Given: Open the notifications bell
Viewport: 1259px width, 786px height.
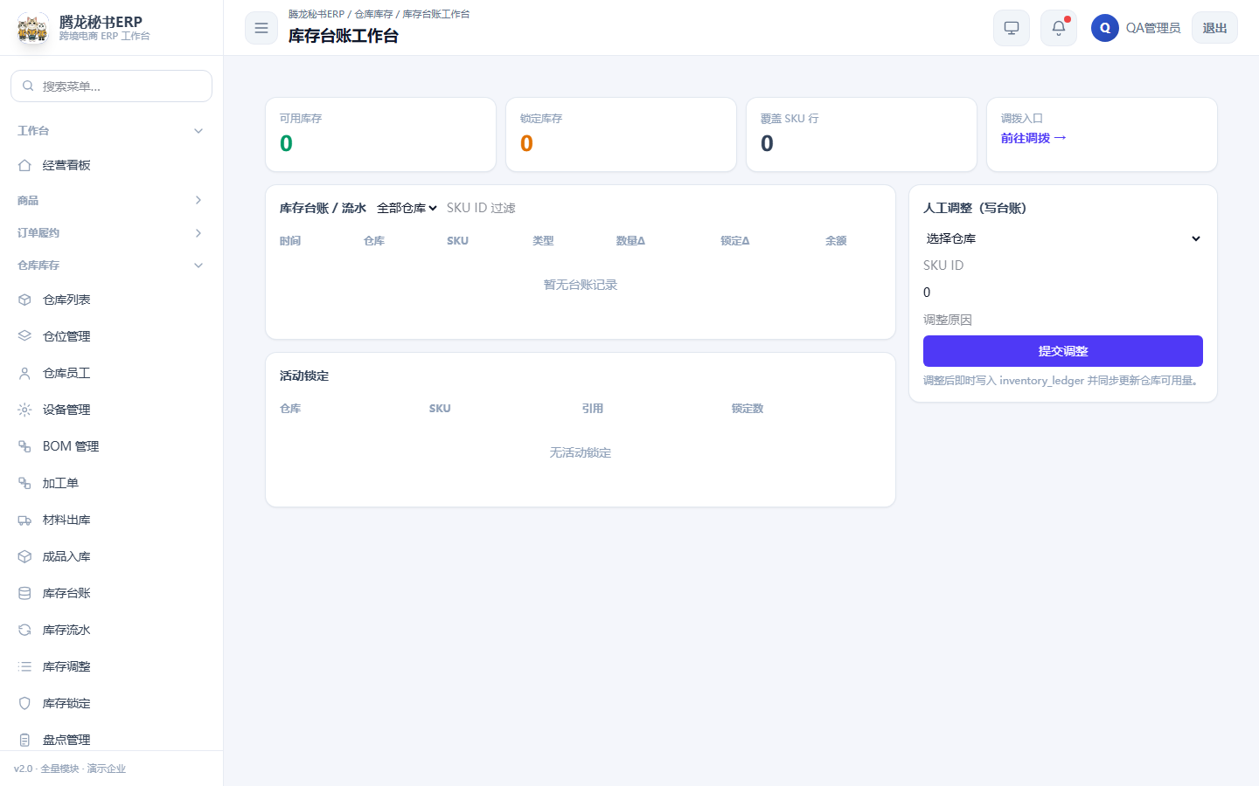Looking at the screenshot, I should point(1059,28).
